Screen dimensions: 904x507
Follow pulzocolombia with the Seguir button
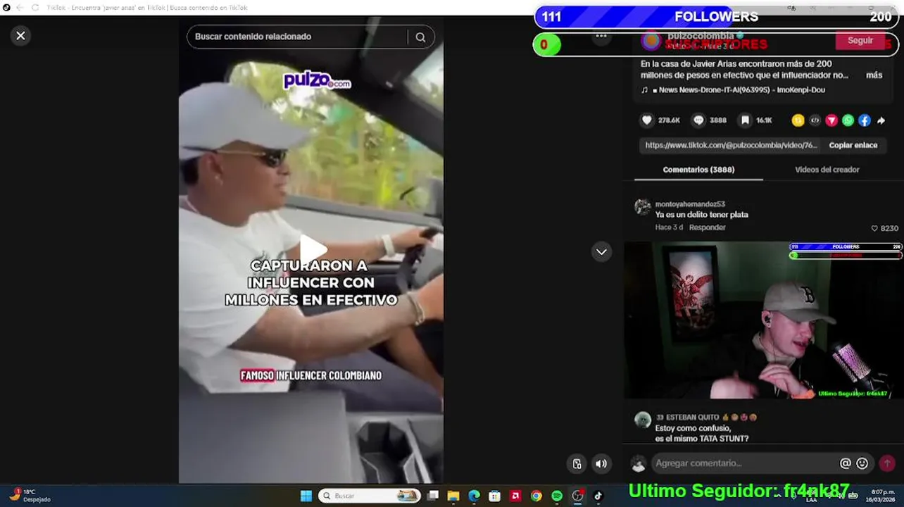860,41
